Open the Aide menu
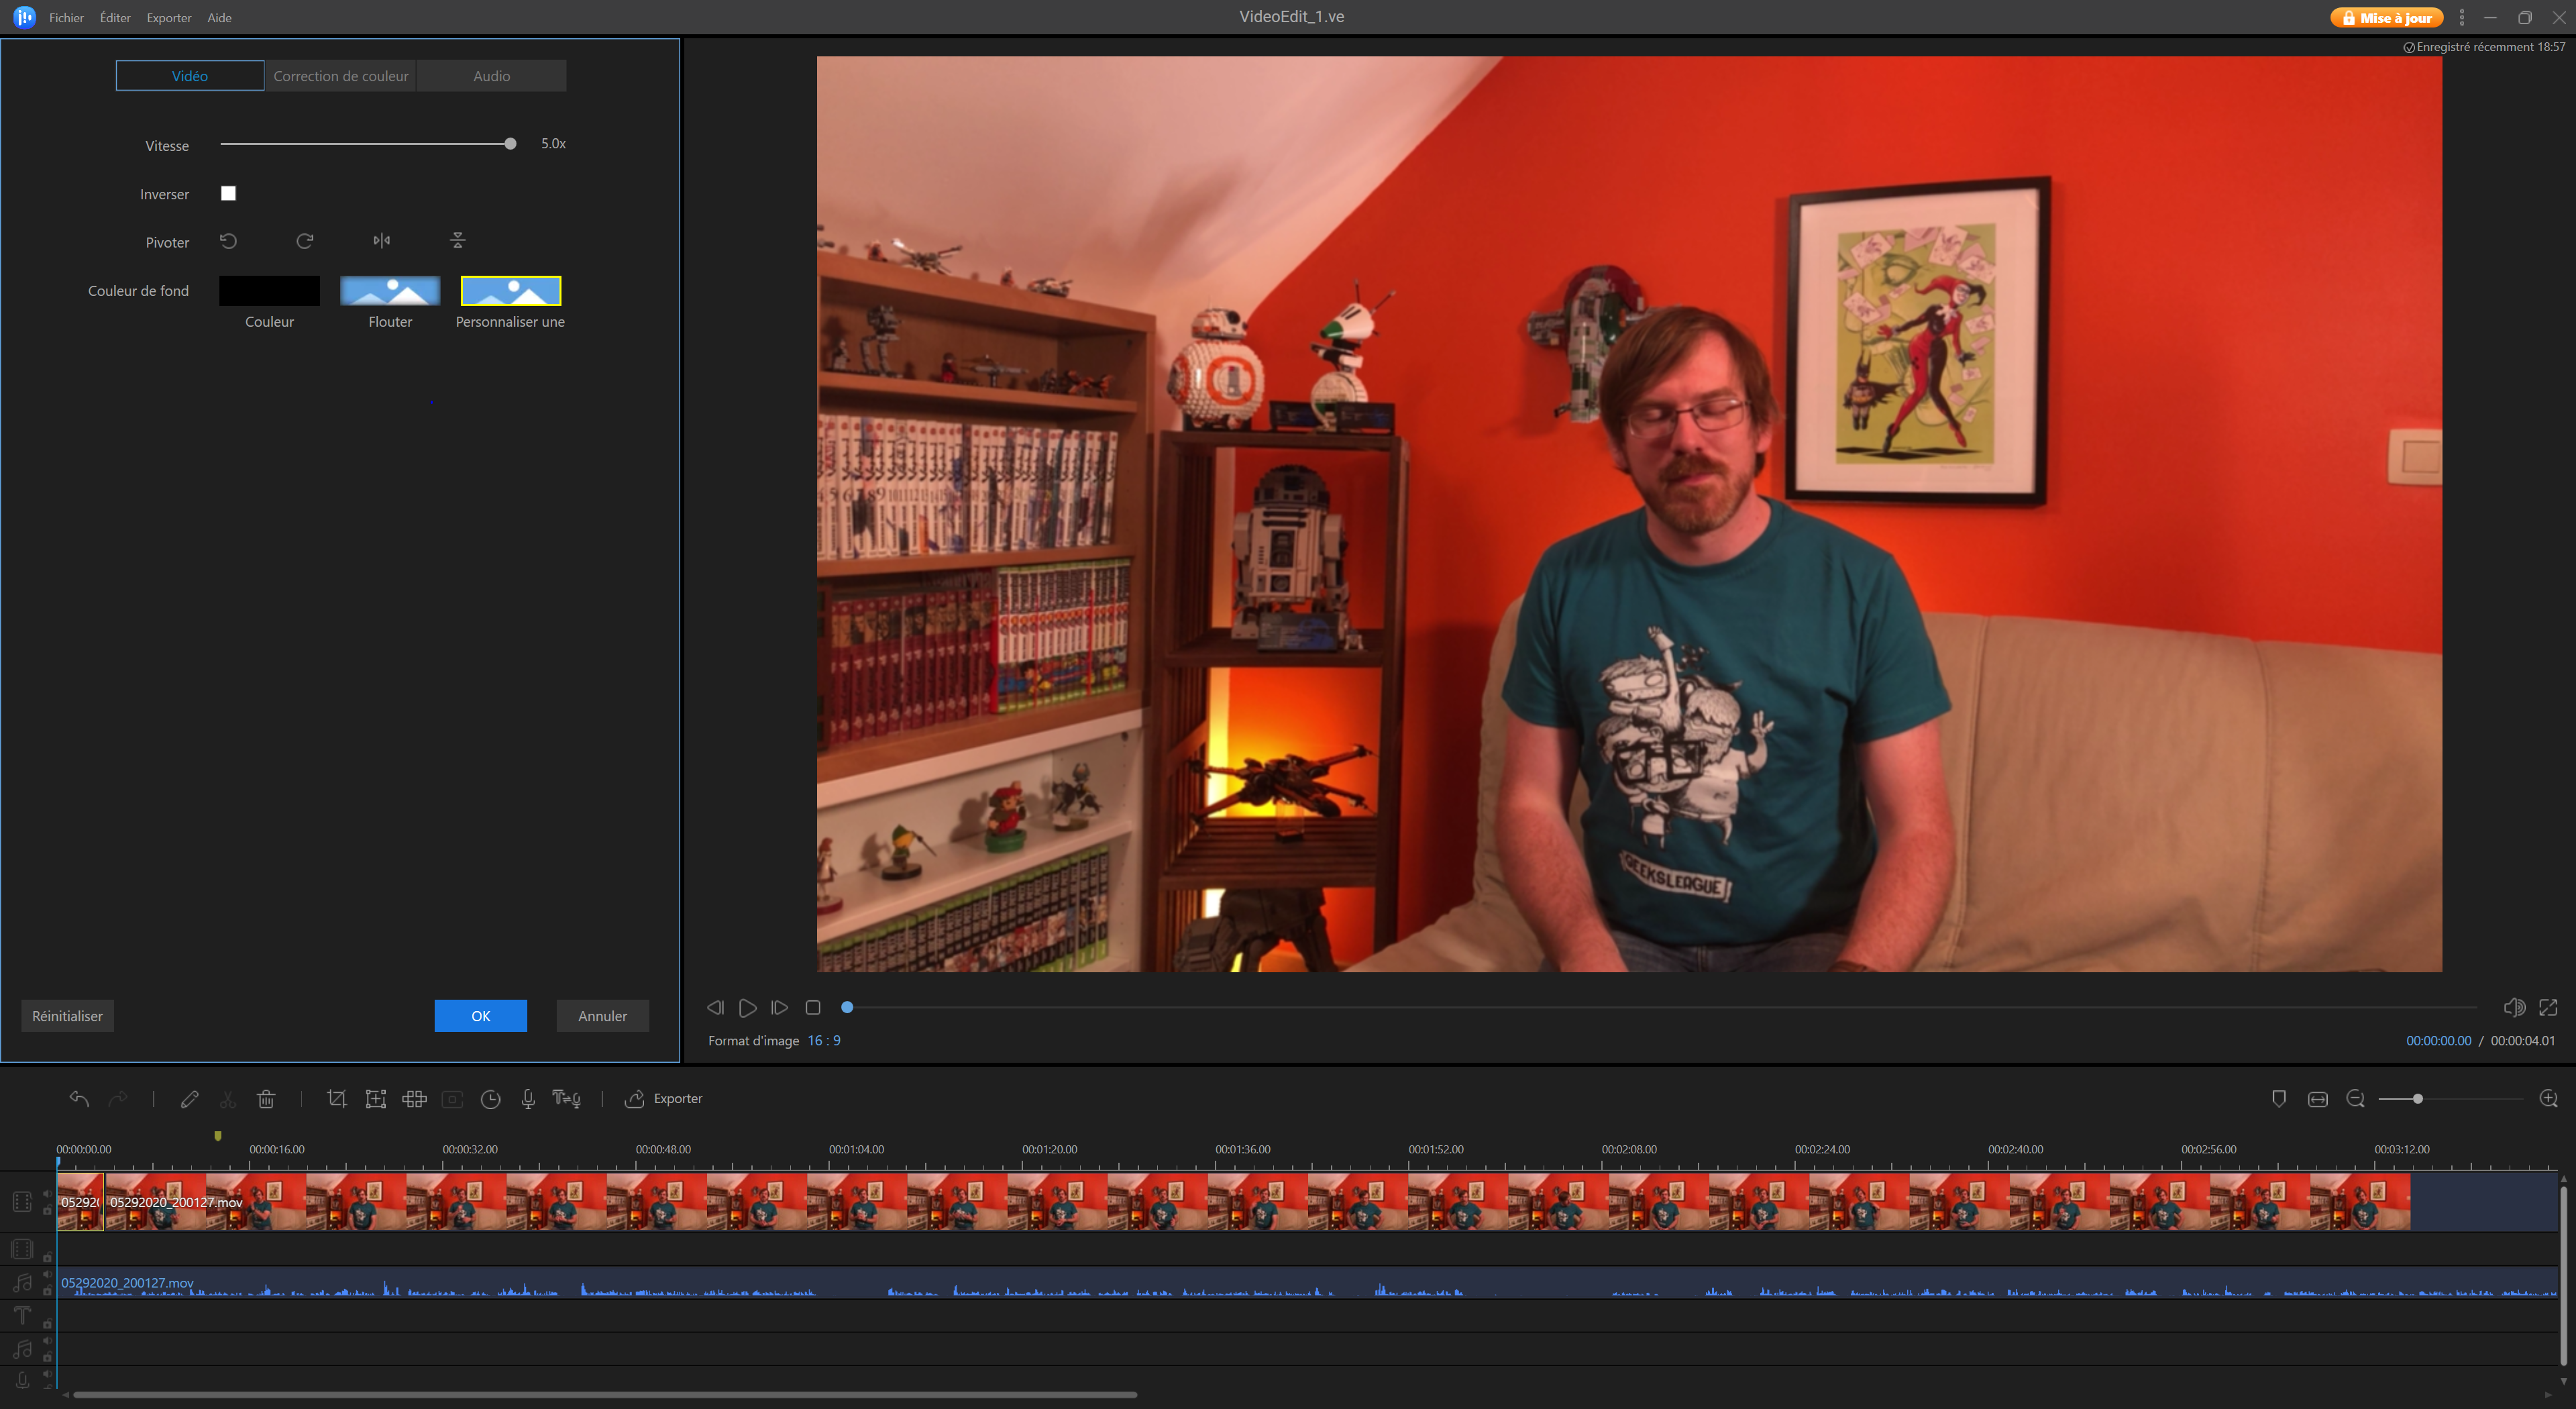The image size is (2576, 1409). (219, 17)
